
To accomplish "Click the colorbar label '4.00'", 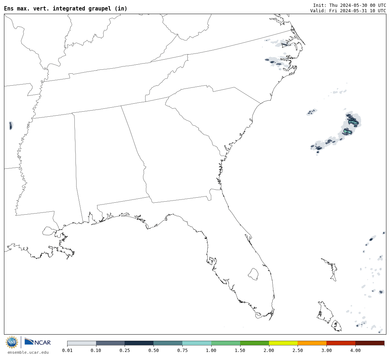I will click(x=355, y=350).
